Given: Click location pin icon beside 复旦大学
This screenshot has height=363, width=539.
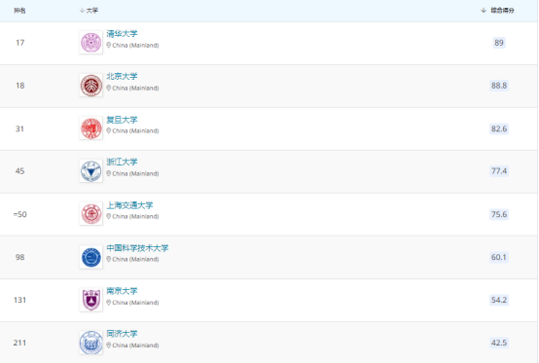Looking at the screenshot, I should [x=109, y=130].
